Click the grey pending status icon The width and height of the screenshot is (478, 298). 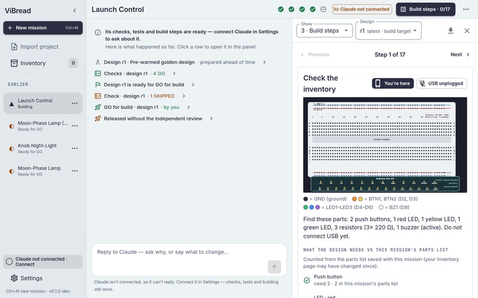[x=323, y=9]
